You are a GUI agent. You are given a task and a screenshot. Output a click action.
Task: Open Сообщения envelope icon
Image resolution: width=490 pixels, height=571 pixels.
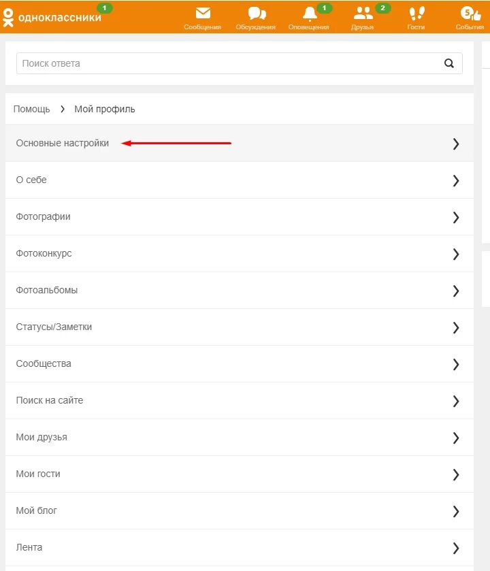pos(203,13)
